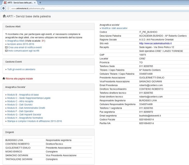The height and width of the screenshot is (165, 189).
Task: Click the home icon beside ARTI title
Action: 4,16
